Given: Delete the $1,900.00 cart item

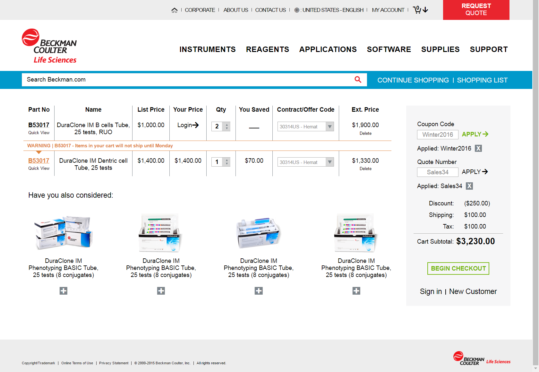Looking at the screenshot, I should (365, 133).
